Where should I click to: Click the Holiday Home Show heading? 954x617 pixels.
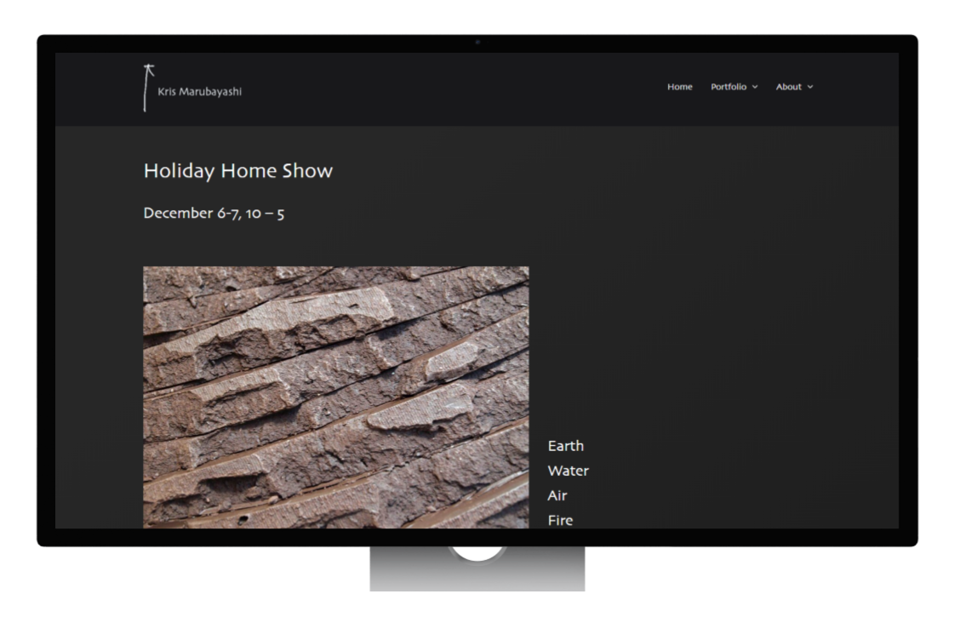(237, 171)
